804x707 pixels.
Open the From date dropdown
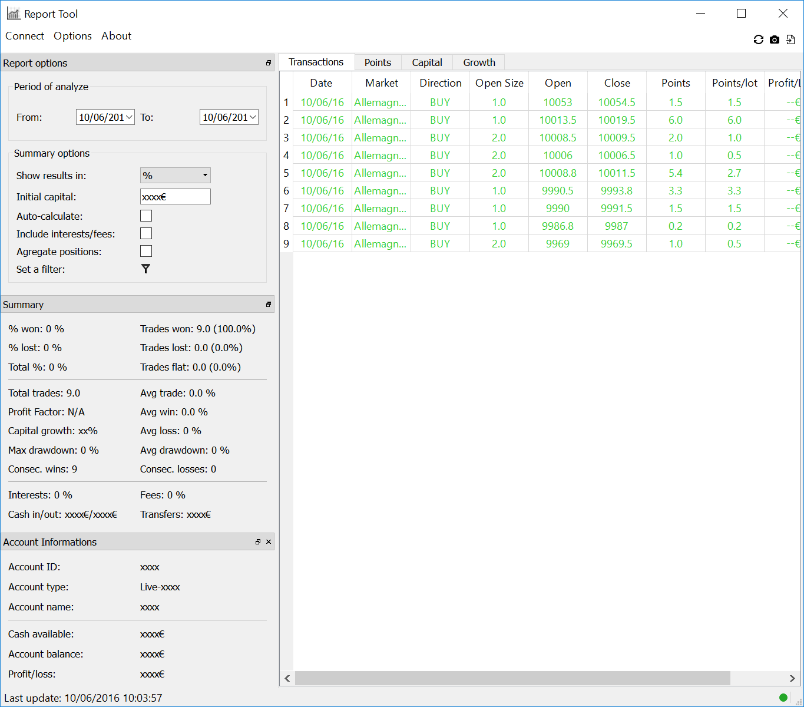(x=129, y=117)
